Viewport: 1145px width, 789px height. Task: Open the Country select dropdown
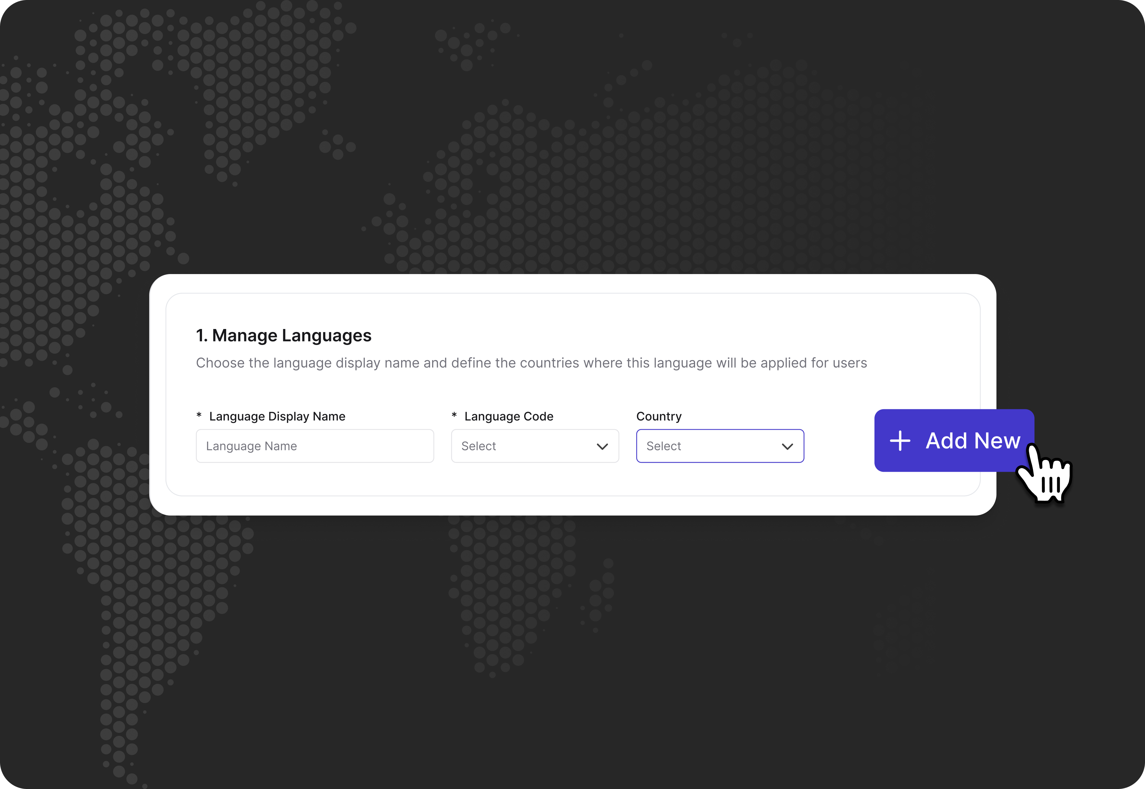pos(720,446)
